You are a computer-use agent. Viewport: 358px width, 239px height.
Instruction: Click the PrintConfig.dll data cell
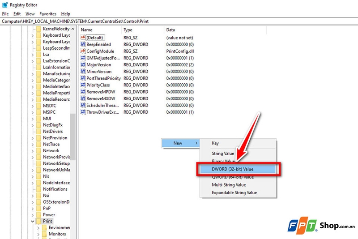(180, 51)
